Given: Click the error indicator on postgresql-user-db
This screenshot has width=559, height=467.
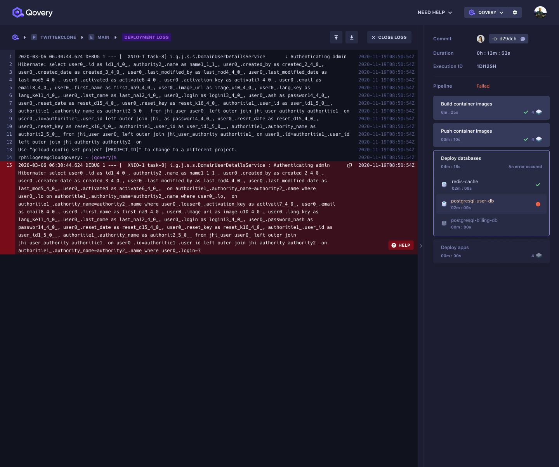Looking at the screenshot, I should pyautogui.click(x=538, y=204).
